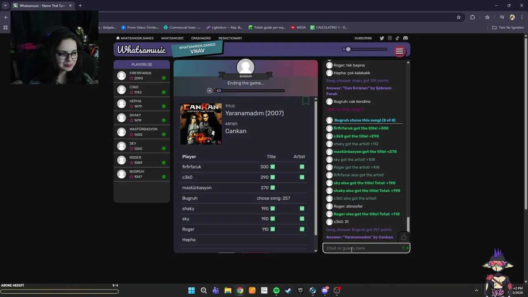This screenshot has width=528, height=297.
Task: Click room code VNAV badge
Action: [x=198, y=49]
